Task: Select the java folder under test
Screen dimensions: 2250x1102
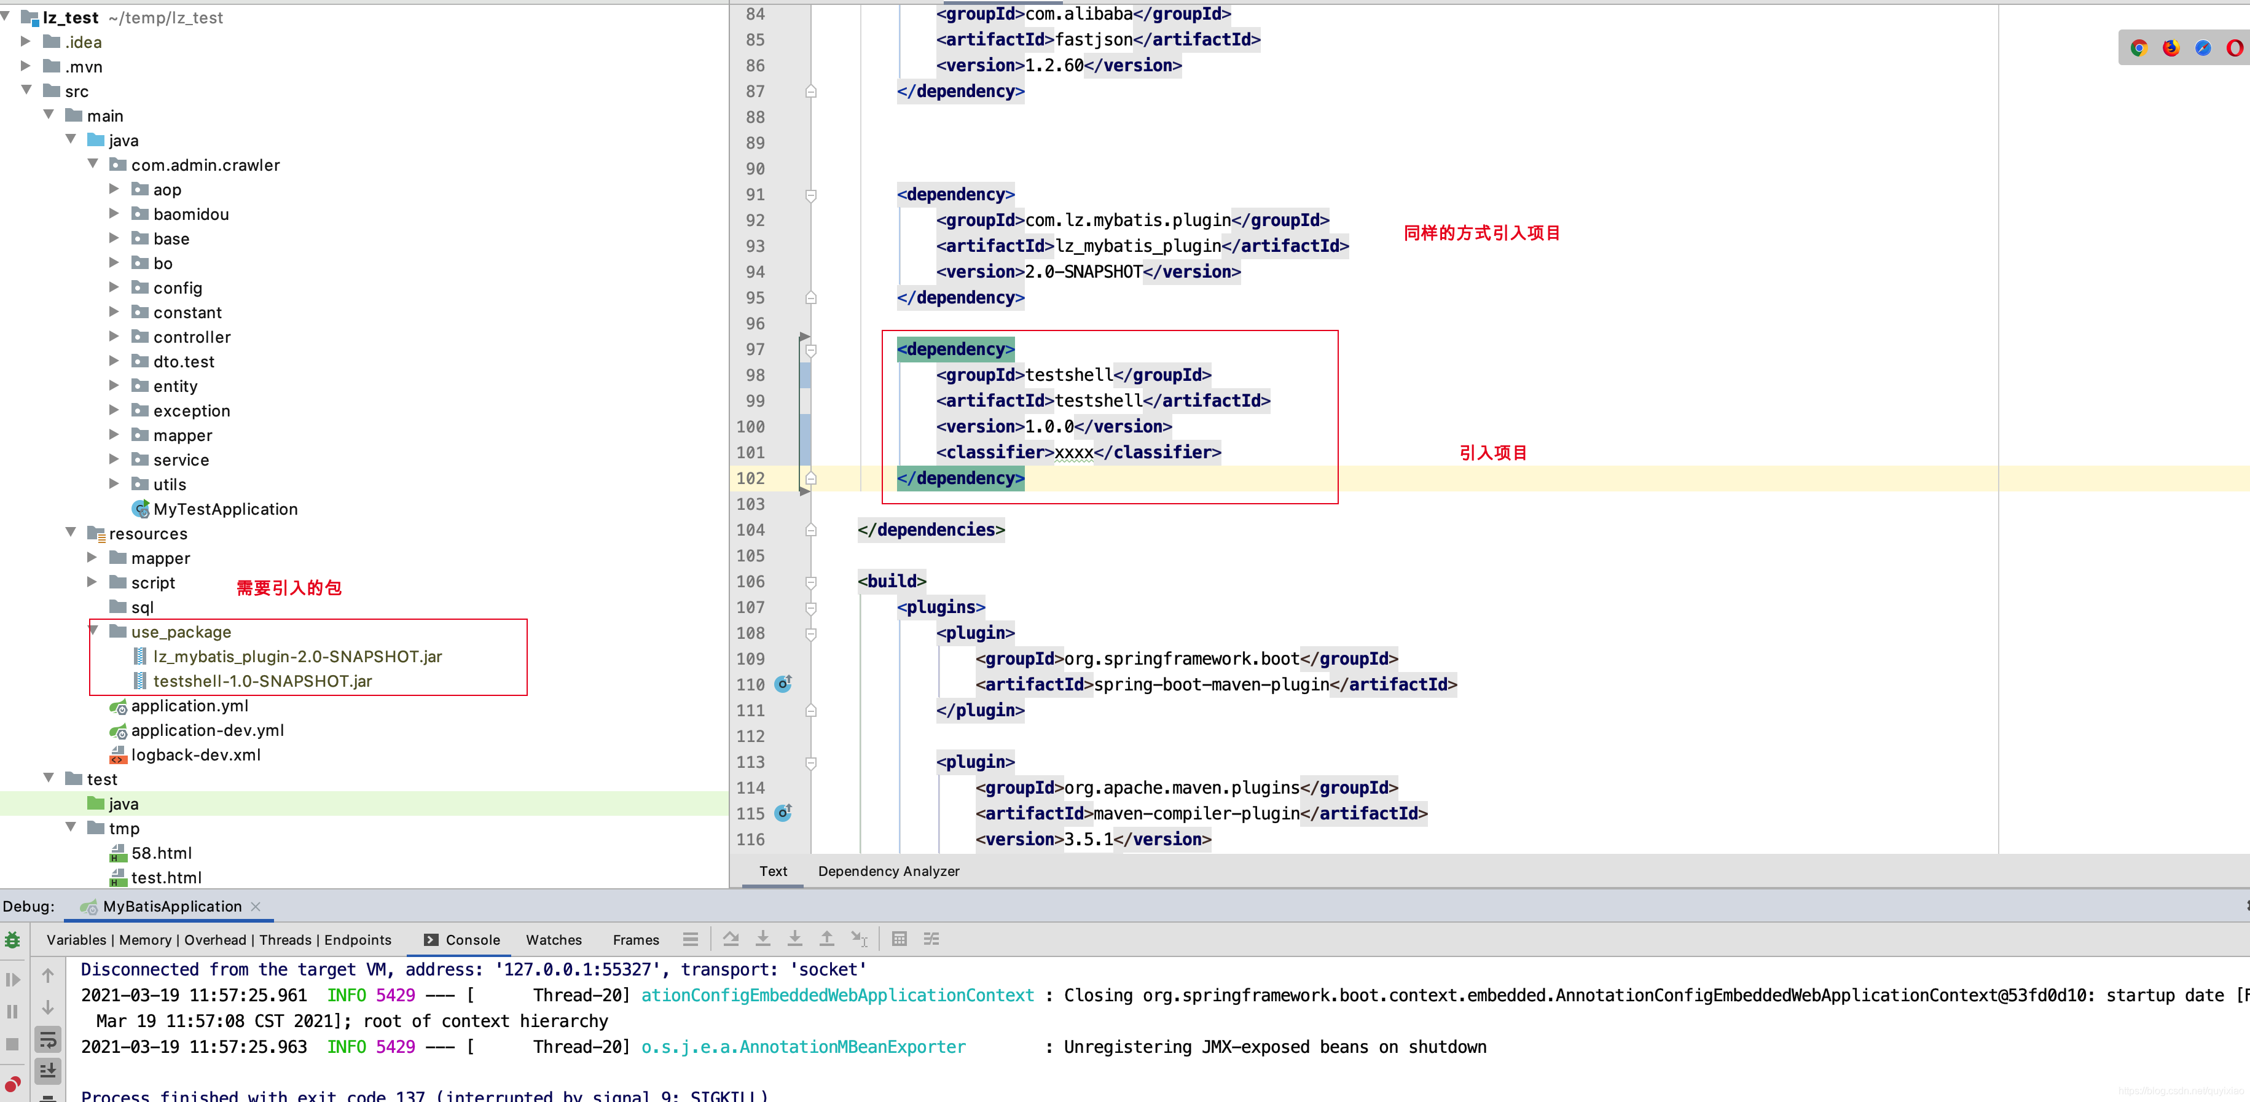Action: point(114,803)
